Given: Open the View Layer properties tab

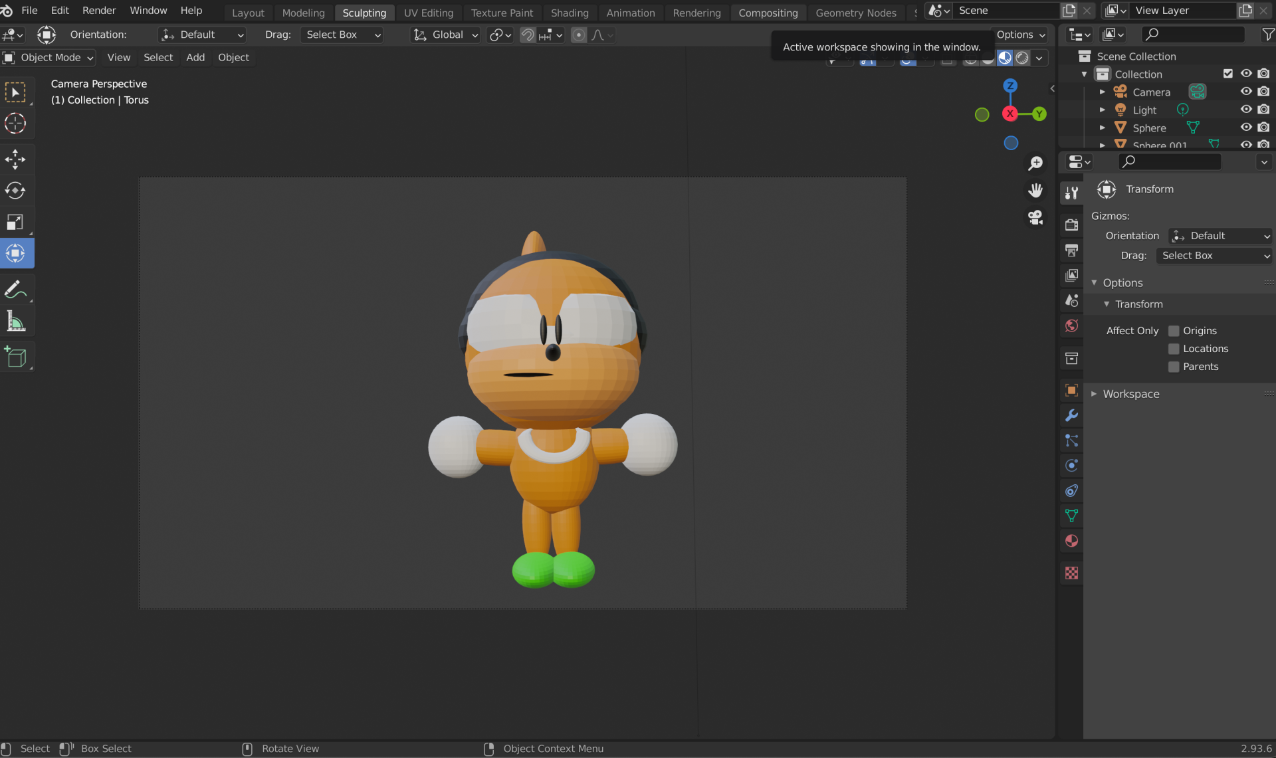Looking at the screenshot, I should [1071, 275].
